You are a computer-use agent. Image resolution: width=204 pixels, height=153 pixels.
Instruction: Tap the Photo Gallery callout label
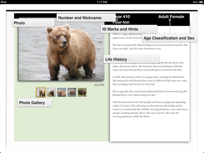[x=35, y=102]
